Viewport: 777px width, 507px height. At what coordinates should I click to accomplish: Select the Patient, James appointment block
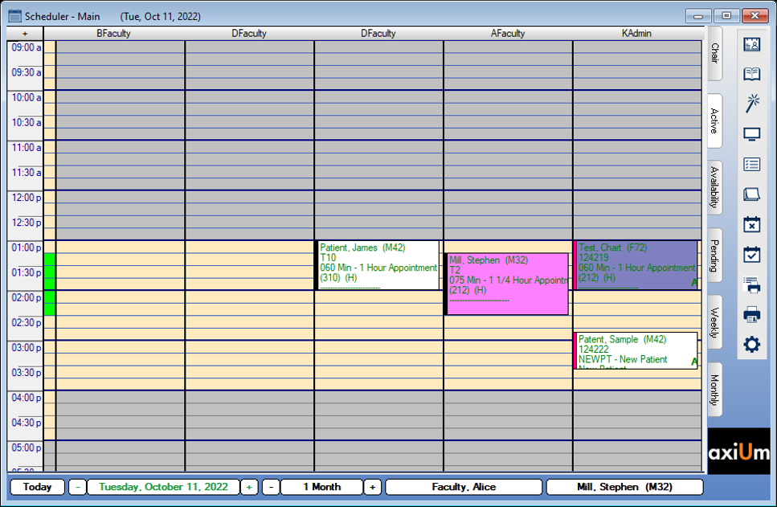[376, 264]
